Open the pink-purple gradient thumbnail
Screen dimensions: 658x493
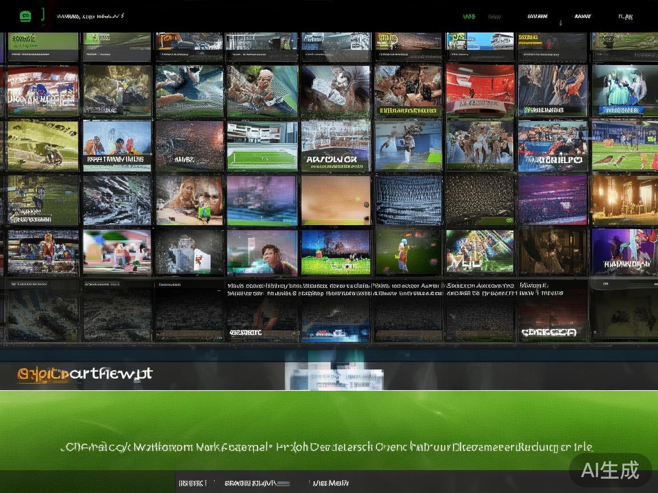click(552, 200)
